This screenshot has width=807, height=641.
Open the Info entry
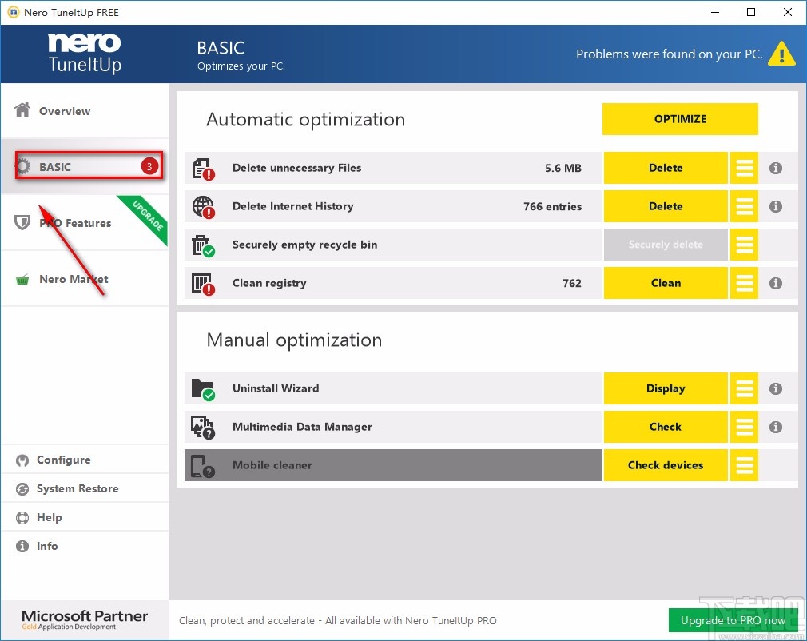tap(85, 546)
